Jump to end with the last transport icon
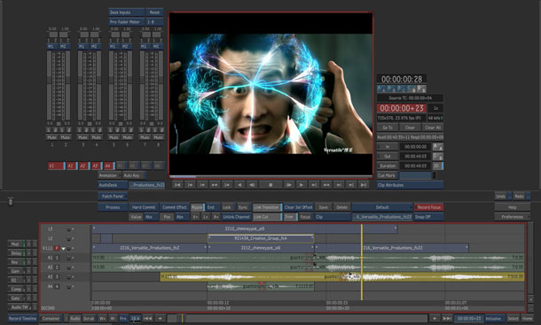The height and width of the screenshot is (325, 541). pos(364,185)
